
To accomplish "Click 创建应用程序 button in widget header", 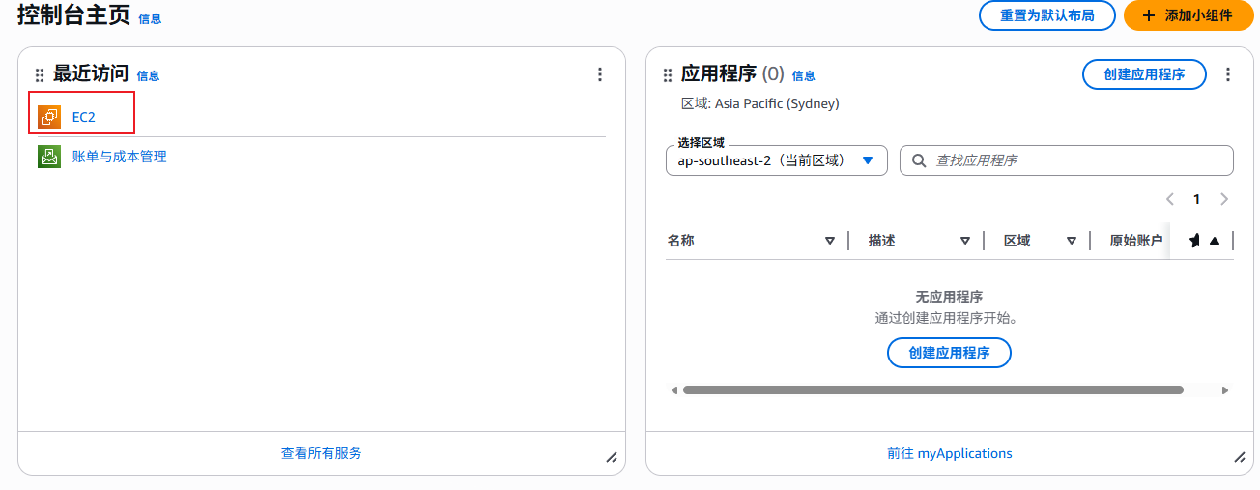I will 1144,74.
